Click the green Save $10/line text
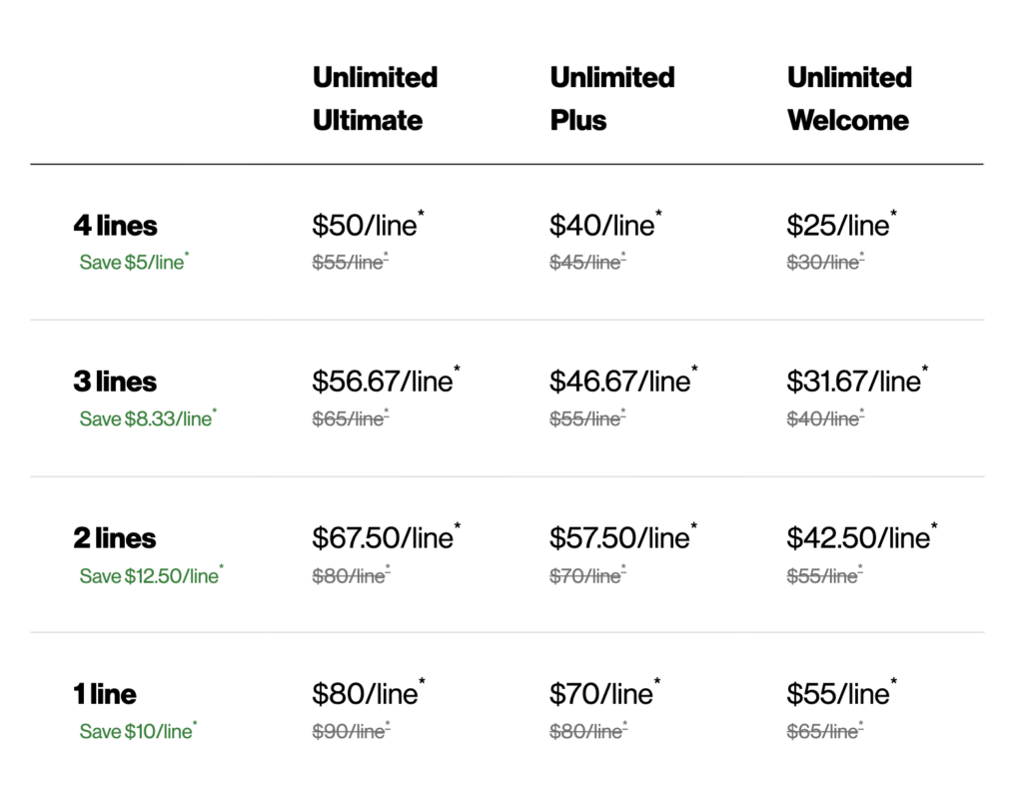This screenshot has width=1023, height=789. click(x=137, y=731)
